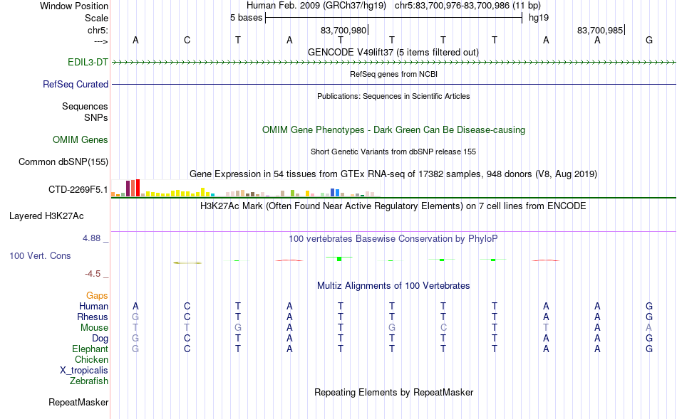This screenshot has width=677, height=419.
Task: Select the Human species label
Action: tap(93, 306)
